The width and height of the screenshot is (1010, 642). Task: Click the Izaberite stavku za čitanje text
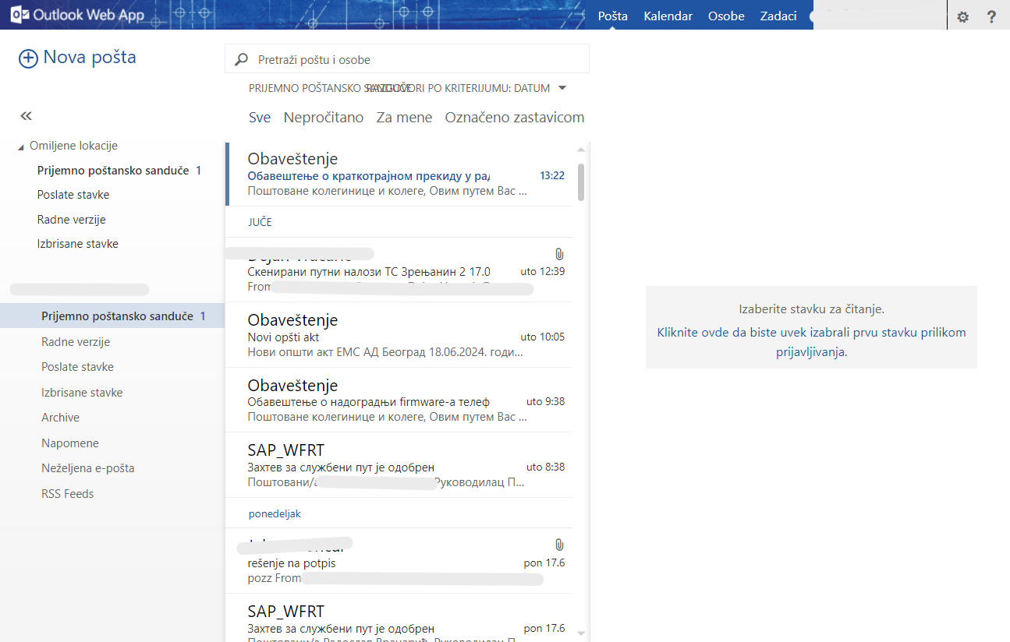pyautogui.click(x=811, y=309)
